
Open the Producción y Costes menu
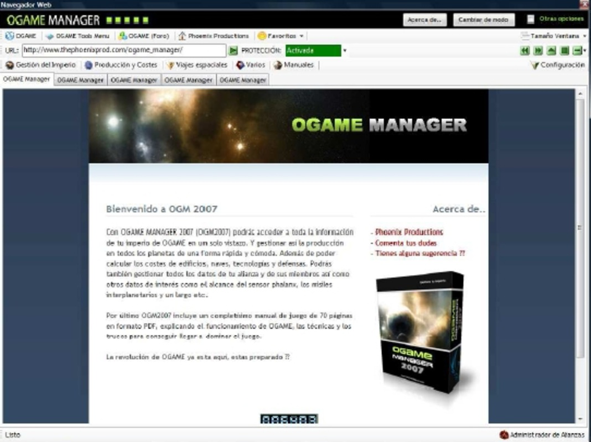coord(121,65)
